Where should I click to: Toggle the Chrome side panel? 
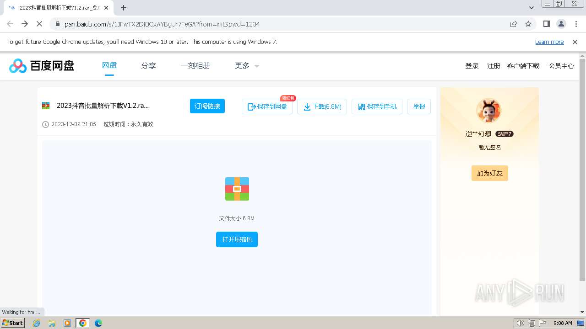[546, 24]
